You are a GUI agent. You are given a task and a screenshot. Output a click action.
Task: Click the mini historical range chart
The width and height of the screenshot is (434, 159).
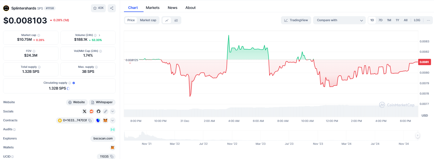[271, 136]
